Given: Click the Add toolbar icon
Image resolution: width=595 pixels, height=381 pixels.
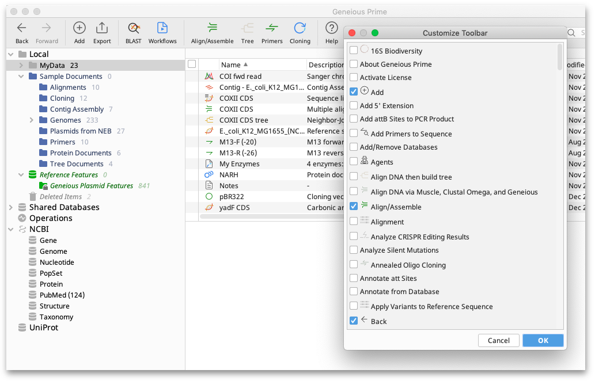Looking at the screenshot, I should click(x=79, y=28).
